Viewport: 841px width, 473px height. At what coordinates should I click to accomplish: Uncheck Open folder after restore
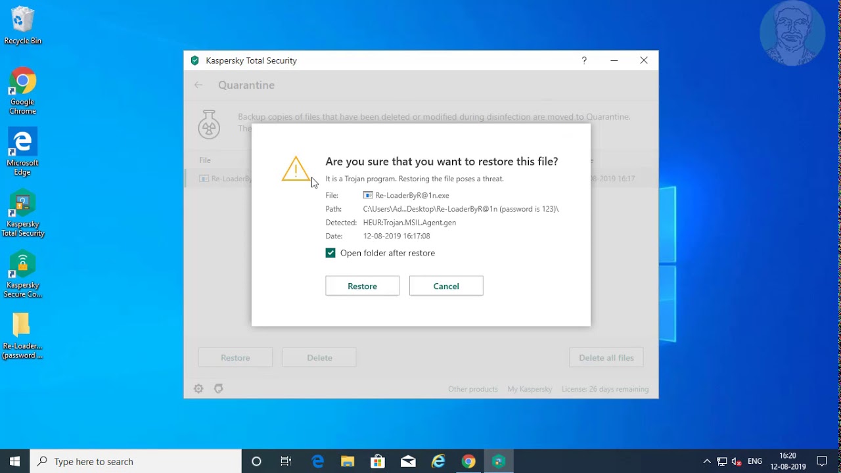click(330, 253)
